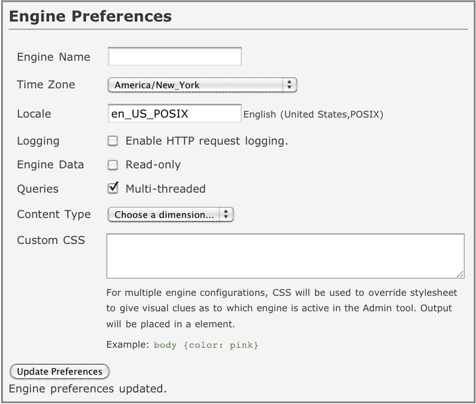
Task: Open the Content Type dimension dropdown
Action: coord(170,215)
